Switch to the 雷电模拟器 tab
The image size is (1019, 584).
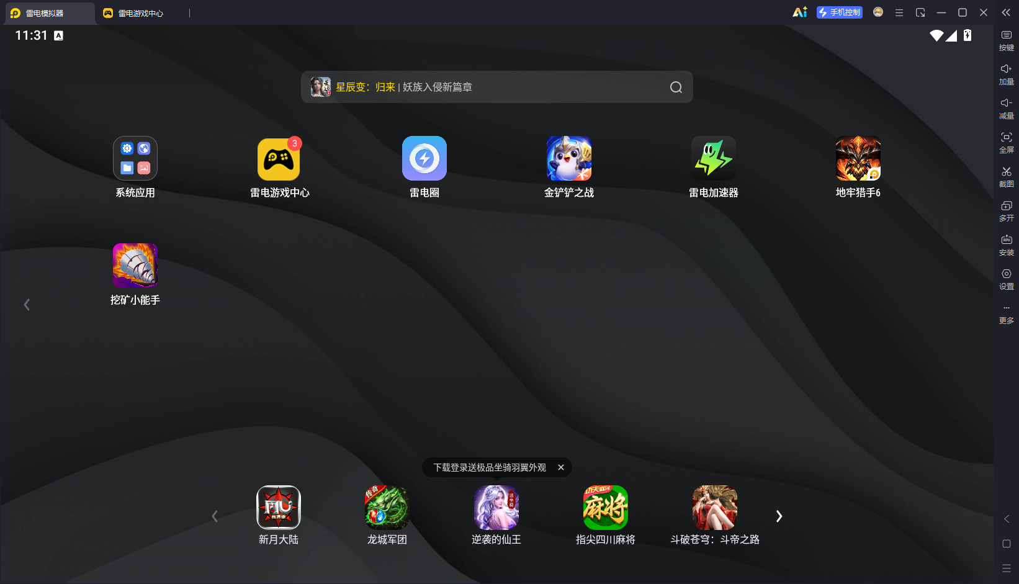point(50,13)
